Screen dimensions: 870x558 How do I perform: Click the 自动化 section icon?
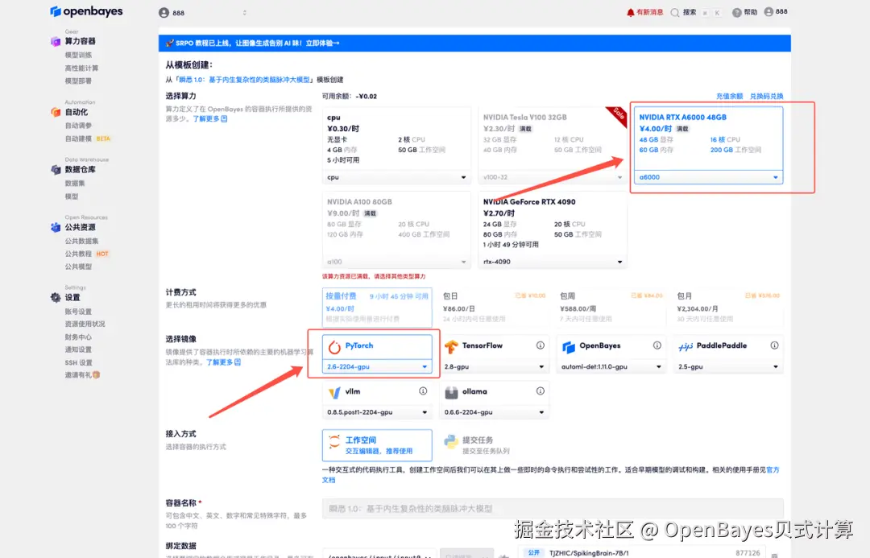point(56,112)
